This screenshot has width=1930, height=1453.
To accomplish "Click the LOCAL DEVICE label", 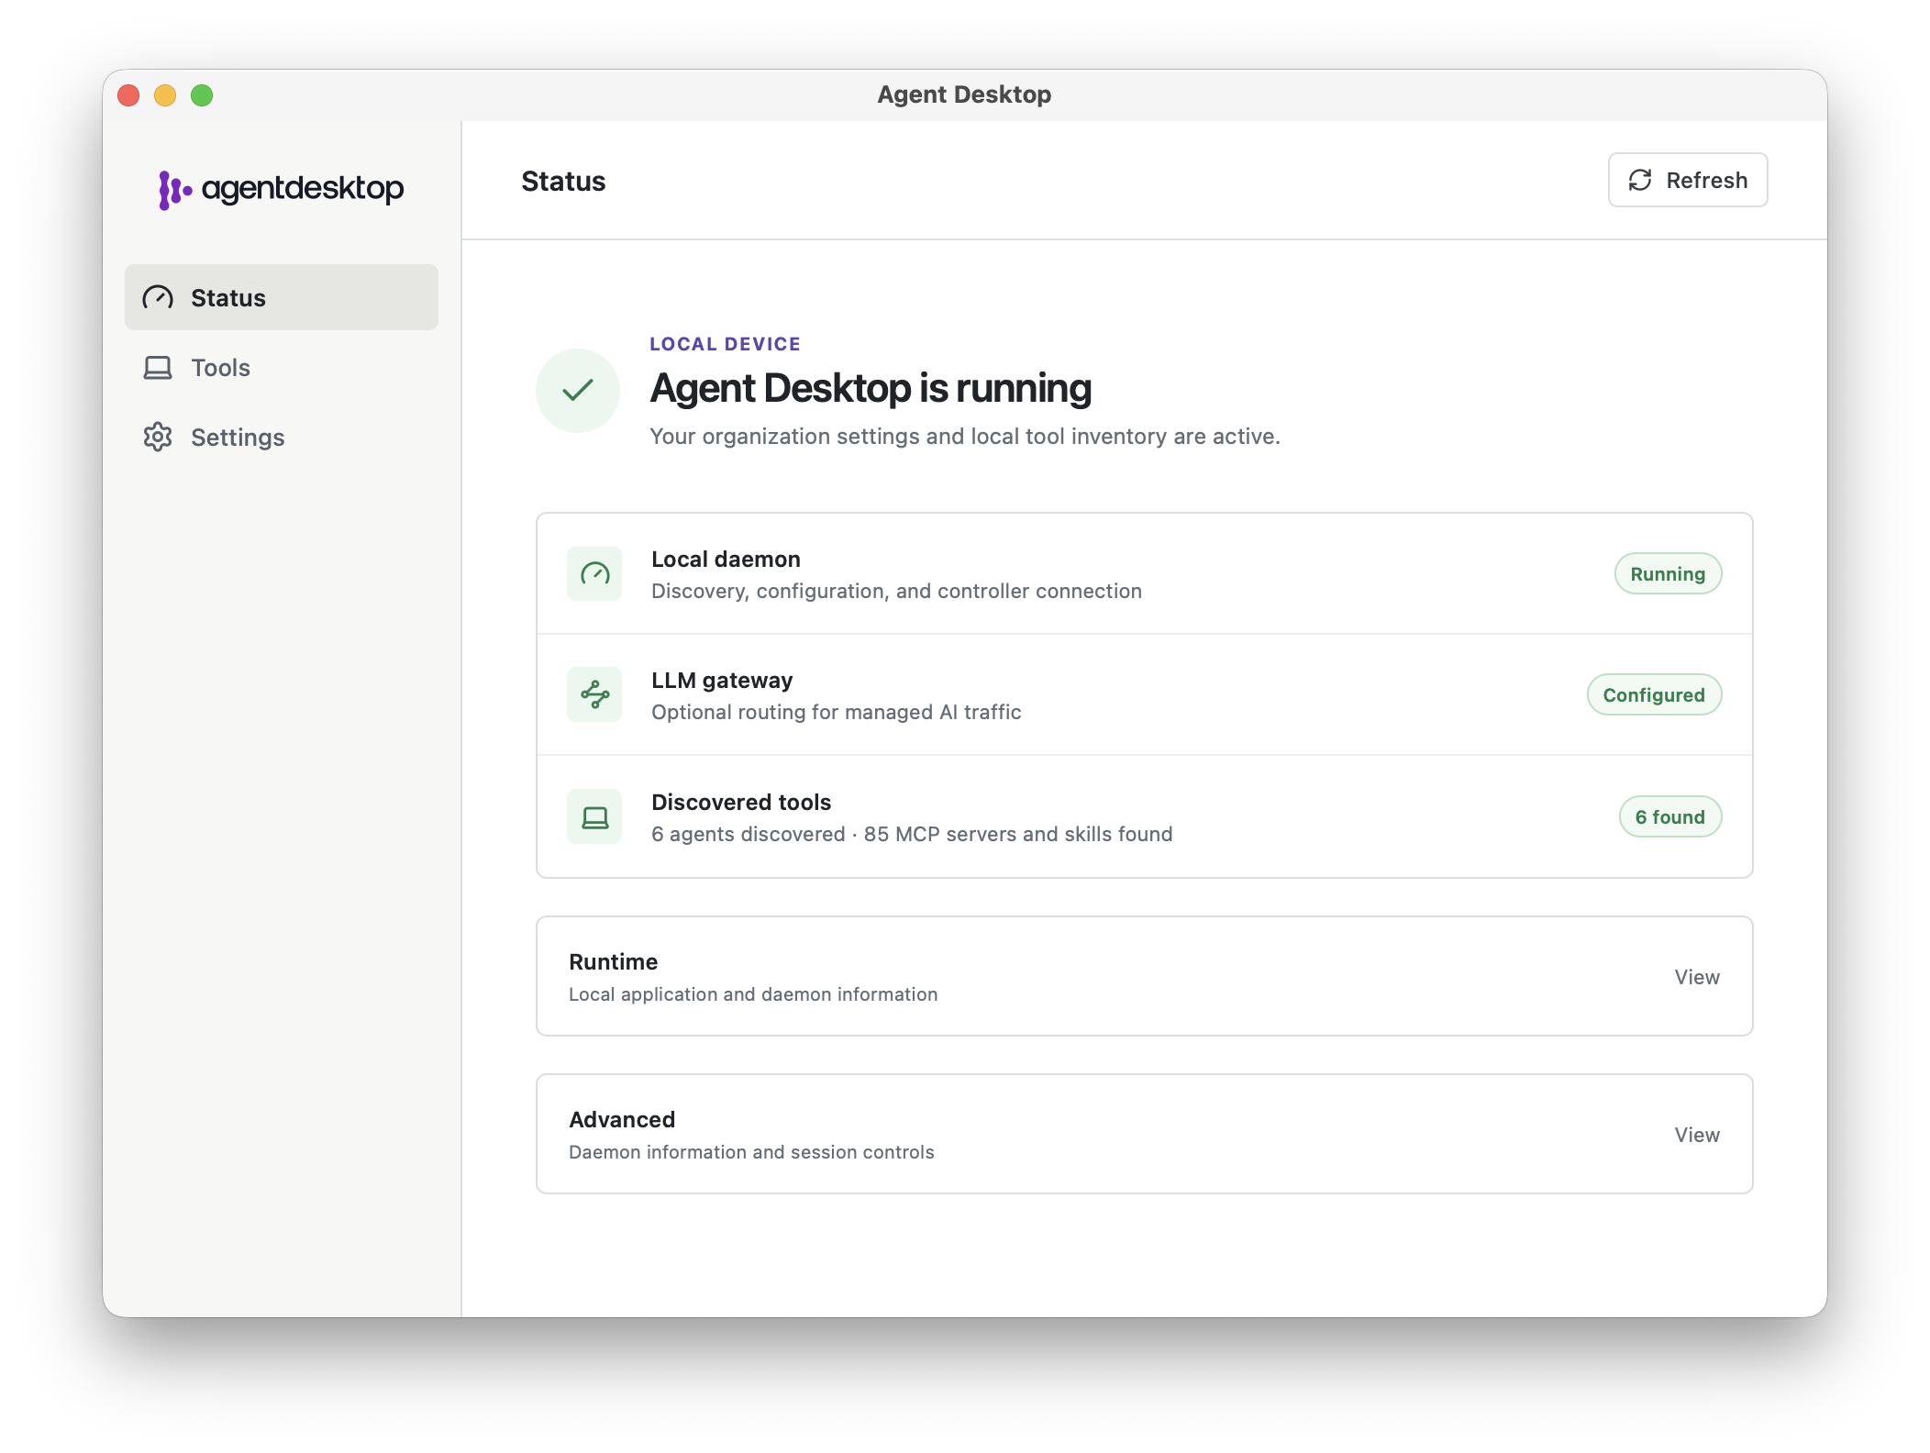I will pyautogui.click(x=725, y=344).
